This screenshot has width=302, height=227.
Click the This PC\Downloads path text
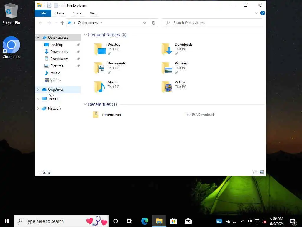(x=200, y=115)
